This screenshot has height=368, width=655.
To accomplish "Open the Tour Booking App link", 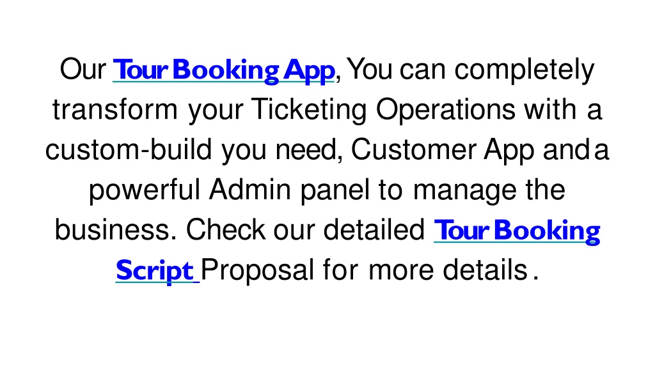I will [x=224, y=70].
